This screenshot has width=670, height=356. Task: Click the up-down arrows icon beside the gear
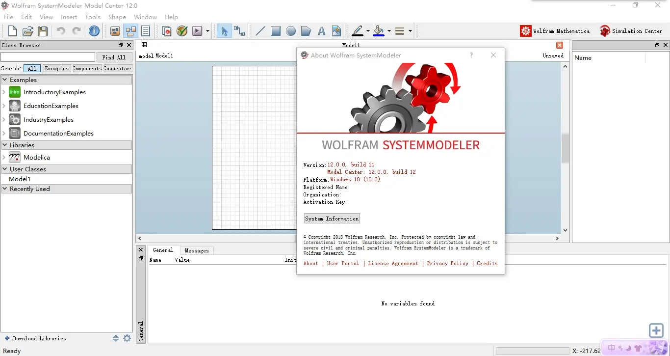pyautogui.click(x=116, y=338)
